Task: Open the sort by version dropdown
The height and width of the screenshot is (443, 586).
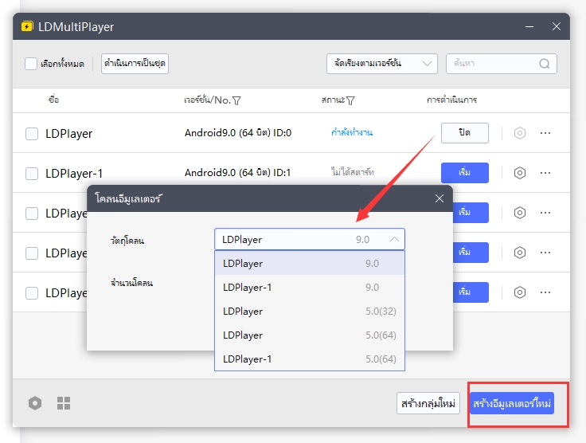Action: pos(382,64)
